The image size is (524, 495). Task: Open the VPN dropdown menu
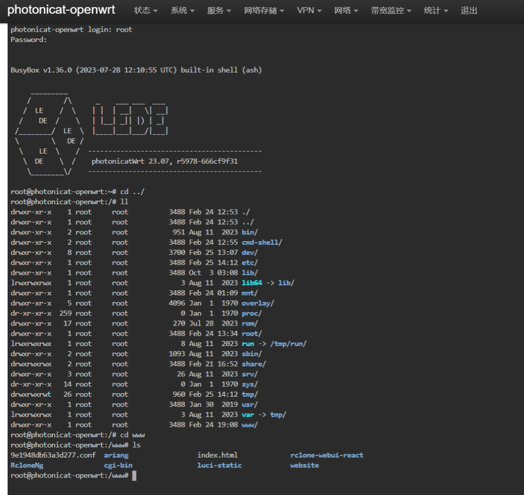pos(309,11)
